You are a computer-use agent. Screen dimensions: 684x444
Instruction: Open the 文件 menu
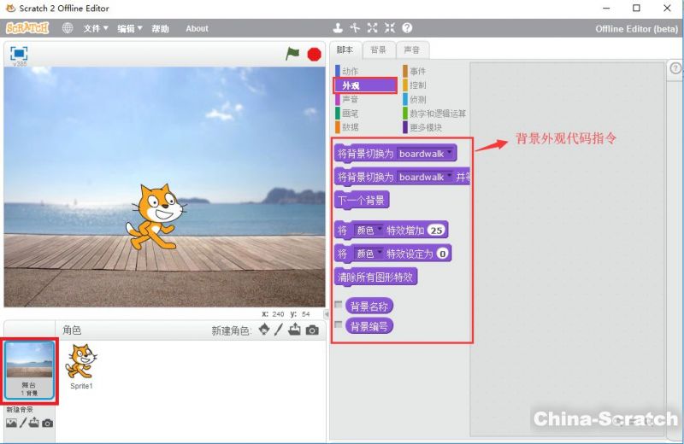[x=96, y=28]
